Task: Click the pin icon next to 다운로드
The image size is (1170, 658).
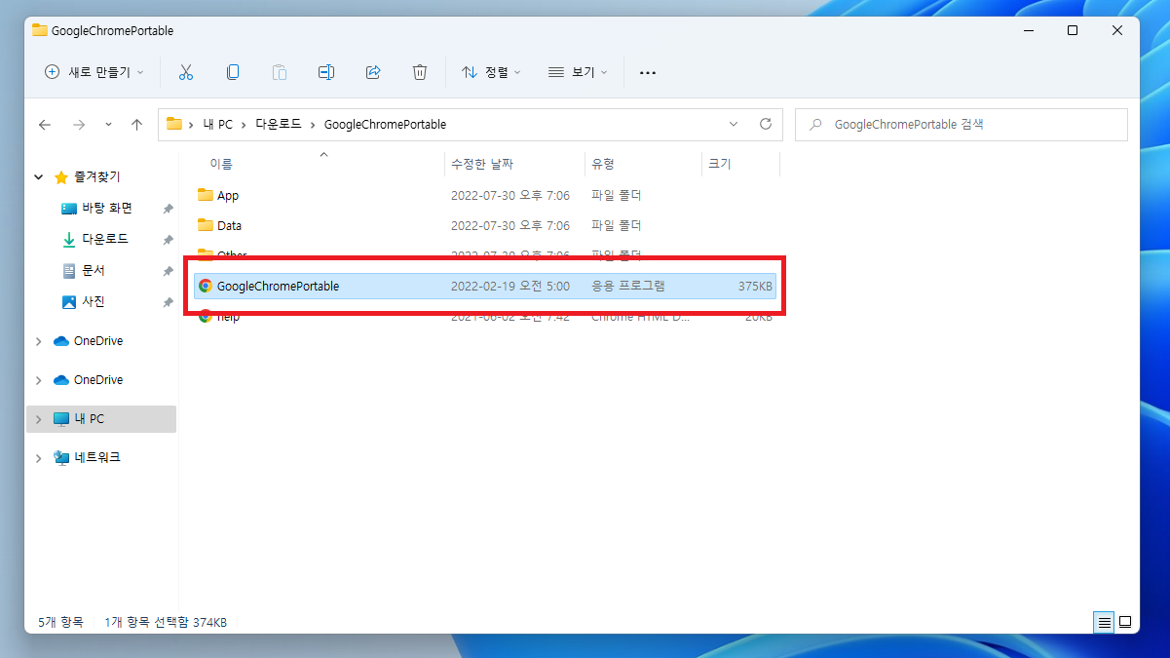Action: (168, 240)
